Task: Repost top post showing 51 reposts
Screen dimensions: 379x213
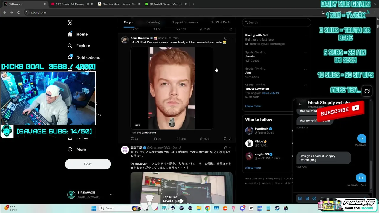Action: (157, 29)
